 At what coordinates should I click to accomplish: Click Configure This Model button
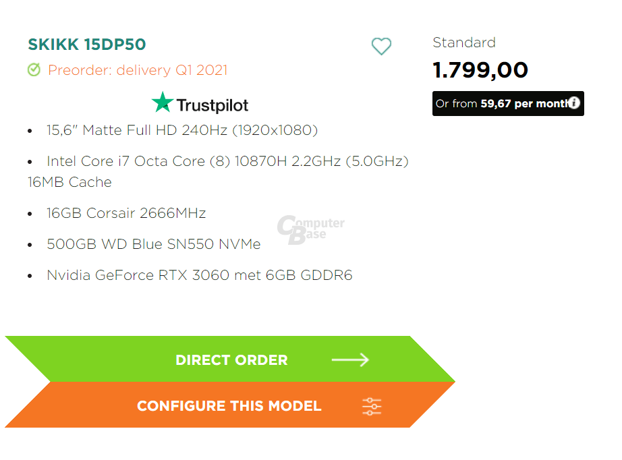pyautogui.click(x=230, y=405)
